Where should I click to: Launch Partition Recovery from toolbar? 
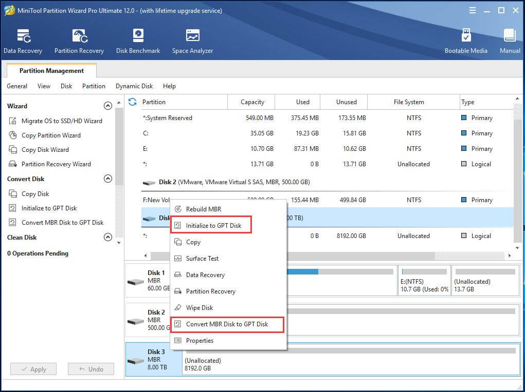[79, 41]
